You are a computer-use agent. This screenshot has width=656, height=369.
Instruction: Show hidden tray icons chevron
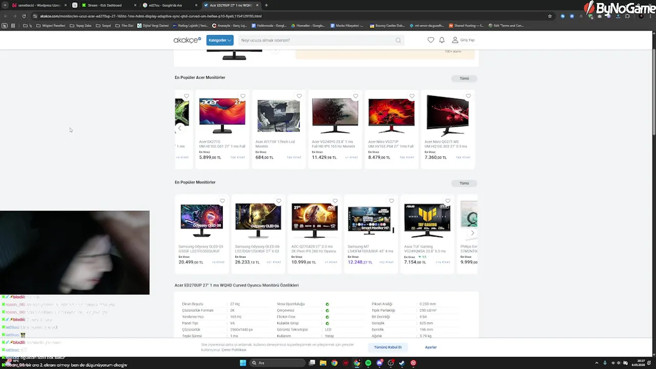tap(597, 363)
